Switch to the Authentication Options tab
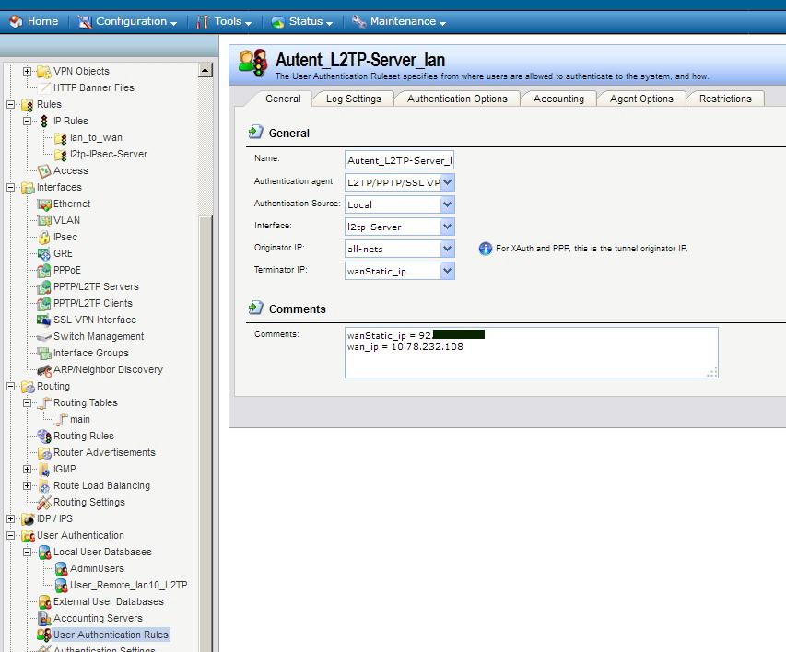 (x=457, y=99)
